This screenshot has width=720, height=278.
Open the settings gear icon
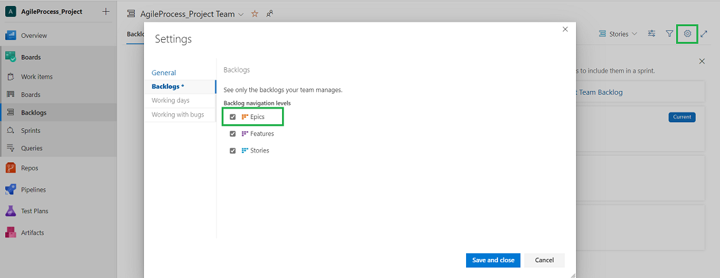pos(687,33)
